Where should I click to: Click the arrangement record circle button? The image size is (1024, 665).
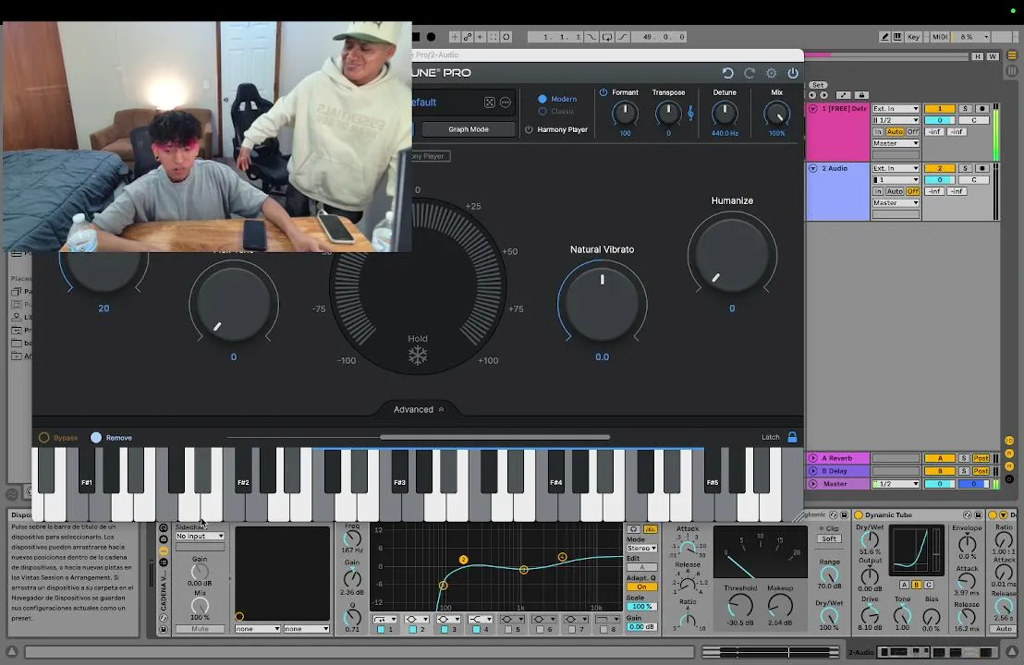tap(431, 37)
